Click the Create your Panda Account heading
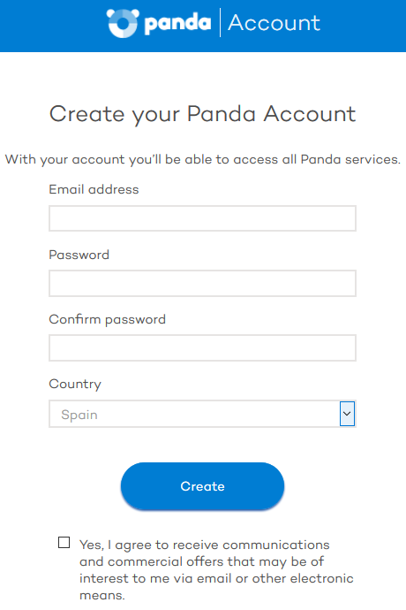This screenshot has height=610, width=406. tap(202, 114)
